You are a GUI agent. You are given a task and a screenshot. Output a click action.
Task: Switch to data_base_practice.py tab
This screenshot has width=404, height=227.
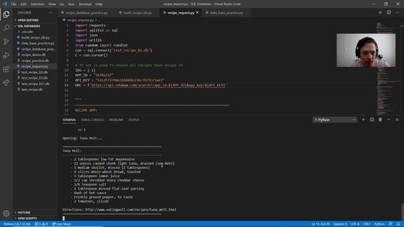[226, 13]
